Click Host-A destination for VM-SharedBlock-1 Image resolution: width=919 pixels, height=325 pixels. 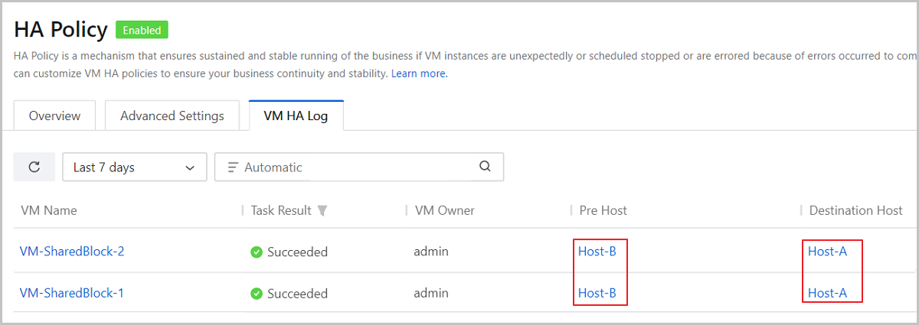(x=828, y=293)
